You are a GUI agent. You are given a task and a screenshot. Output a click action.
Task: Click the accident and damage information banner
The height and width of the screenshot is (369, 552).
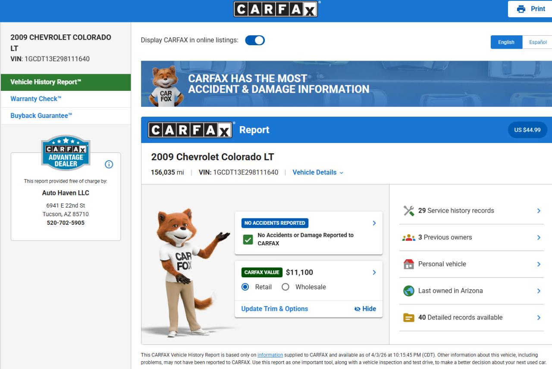pyautogui.click(x=346, y=84)
